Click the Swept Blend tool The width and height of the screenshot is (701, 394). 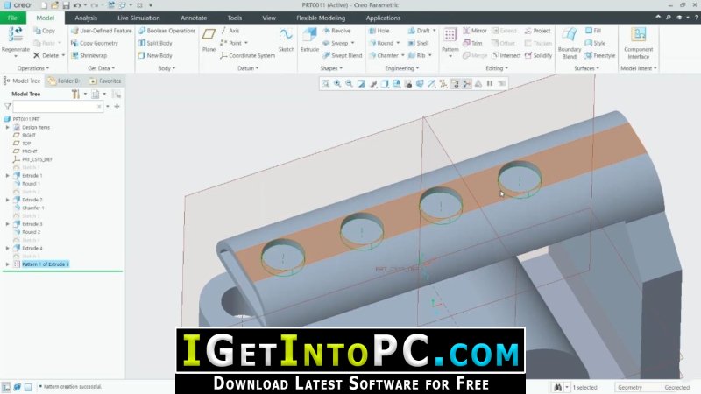coord(342,56)
